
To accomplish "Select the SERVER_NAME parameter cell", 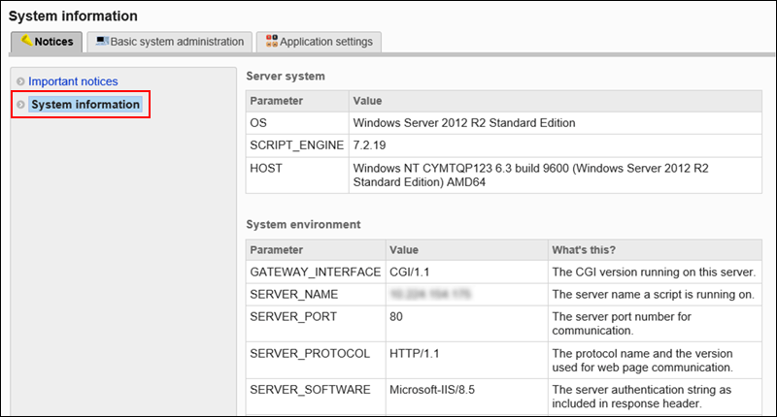I will coord(316,294).
